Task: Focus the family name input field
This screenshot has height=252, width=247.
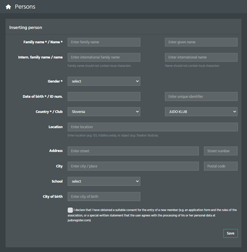Action: pyautogui.click(x=104, y=42)
